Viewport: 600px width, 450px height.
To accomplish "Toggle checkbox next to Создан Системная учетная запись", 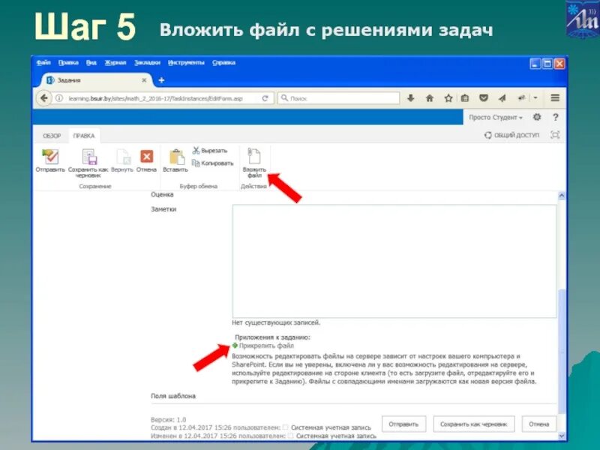I will (x=286, y=427).
